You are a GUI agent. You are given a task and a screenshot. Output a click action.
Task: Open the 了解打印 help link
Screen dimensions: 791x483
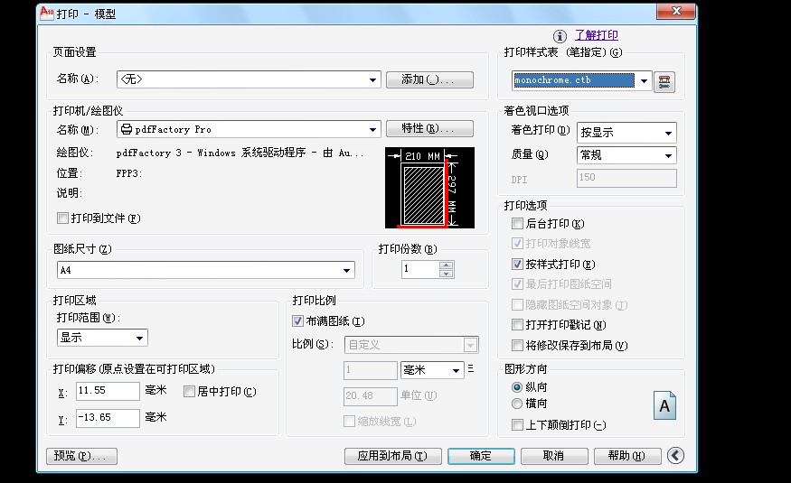click(597, 35)
